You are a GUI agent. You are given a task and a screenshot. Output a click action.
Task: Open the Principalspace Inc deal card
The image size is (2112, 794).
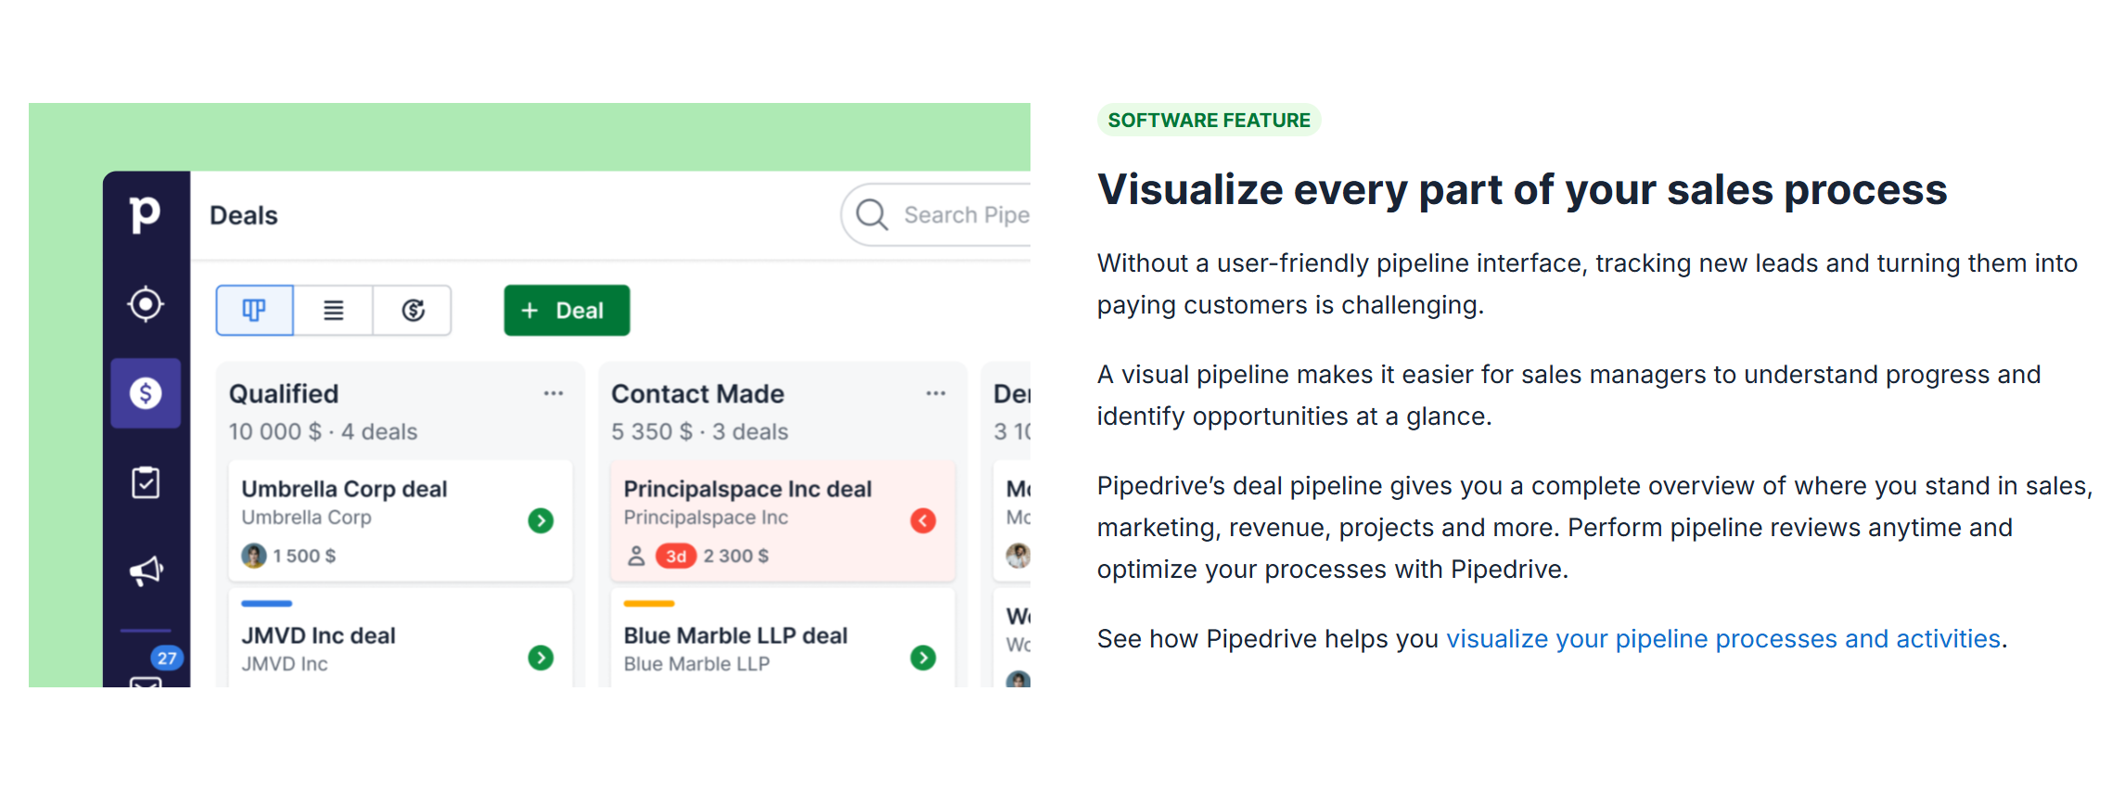click(x=783, y=520)
